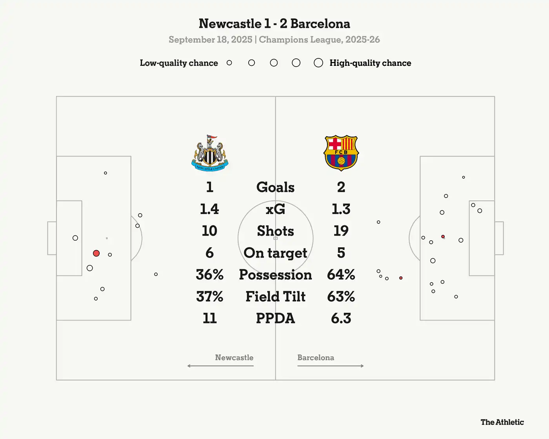
Task: Select the largest high-quality chance legend circle
Action: 318,63
